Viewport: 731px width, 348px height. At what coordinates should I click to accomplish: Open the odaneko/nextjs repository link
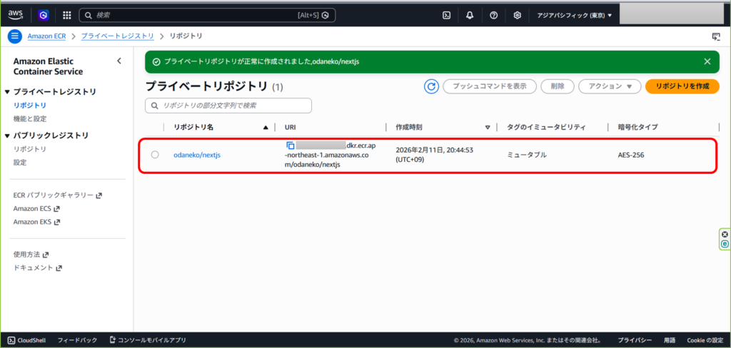click(x=197, y=155)
